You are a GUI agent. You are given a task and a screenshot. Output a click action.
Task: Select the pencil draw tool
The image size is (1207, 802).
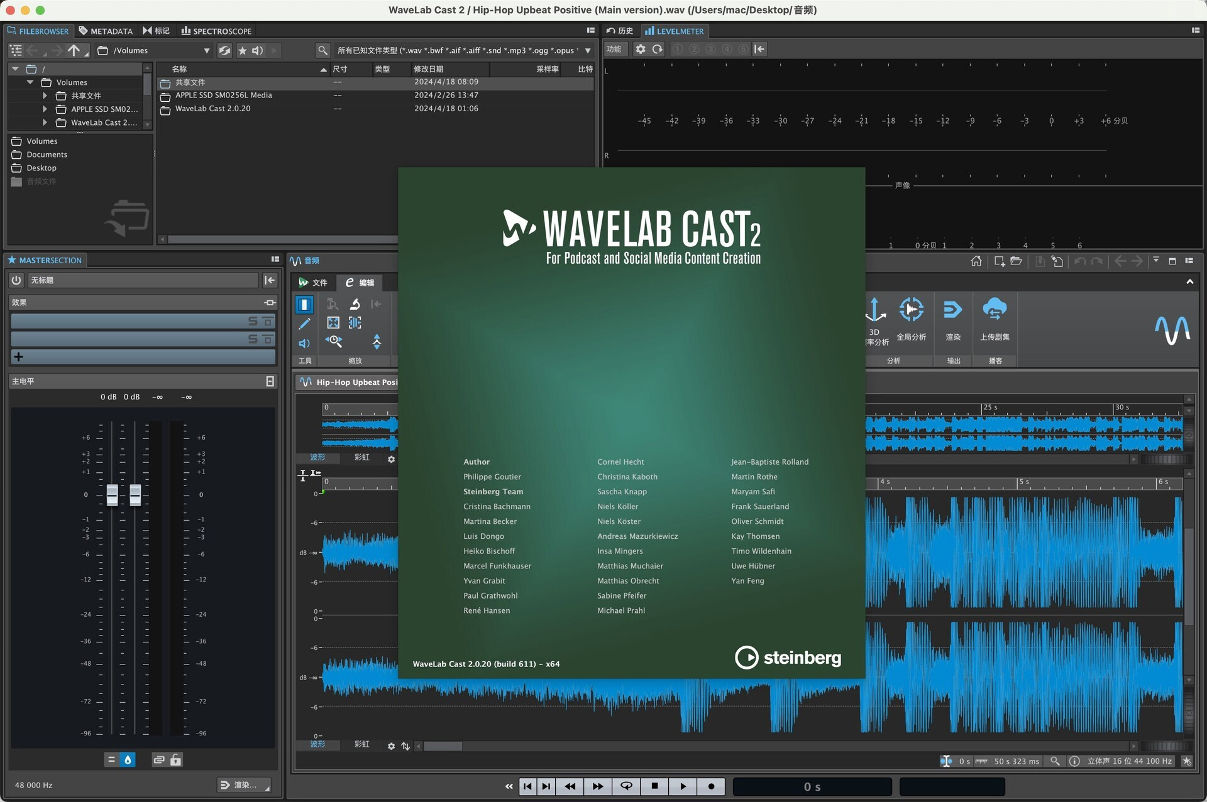pos(304,324)
